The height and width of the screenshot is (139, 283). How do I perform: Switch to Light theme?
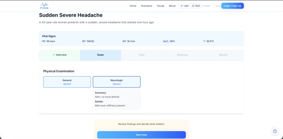tap(184, 6)
